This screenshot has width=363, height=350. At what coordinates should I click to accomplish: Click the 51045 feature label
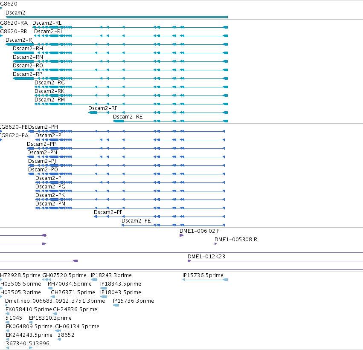pyautogui.click(x=14, y=318)
